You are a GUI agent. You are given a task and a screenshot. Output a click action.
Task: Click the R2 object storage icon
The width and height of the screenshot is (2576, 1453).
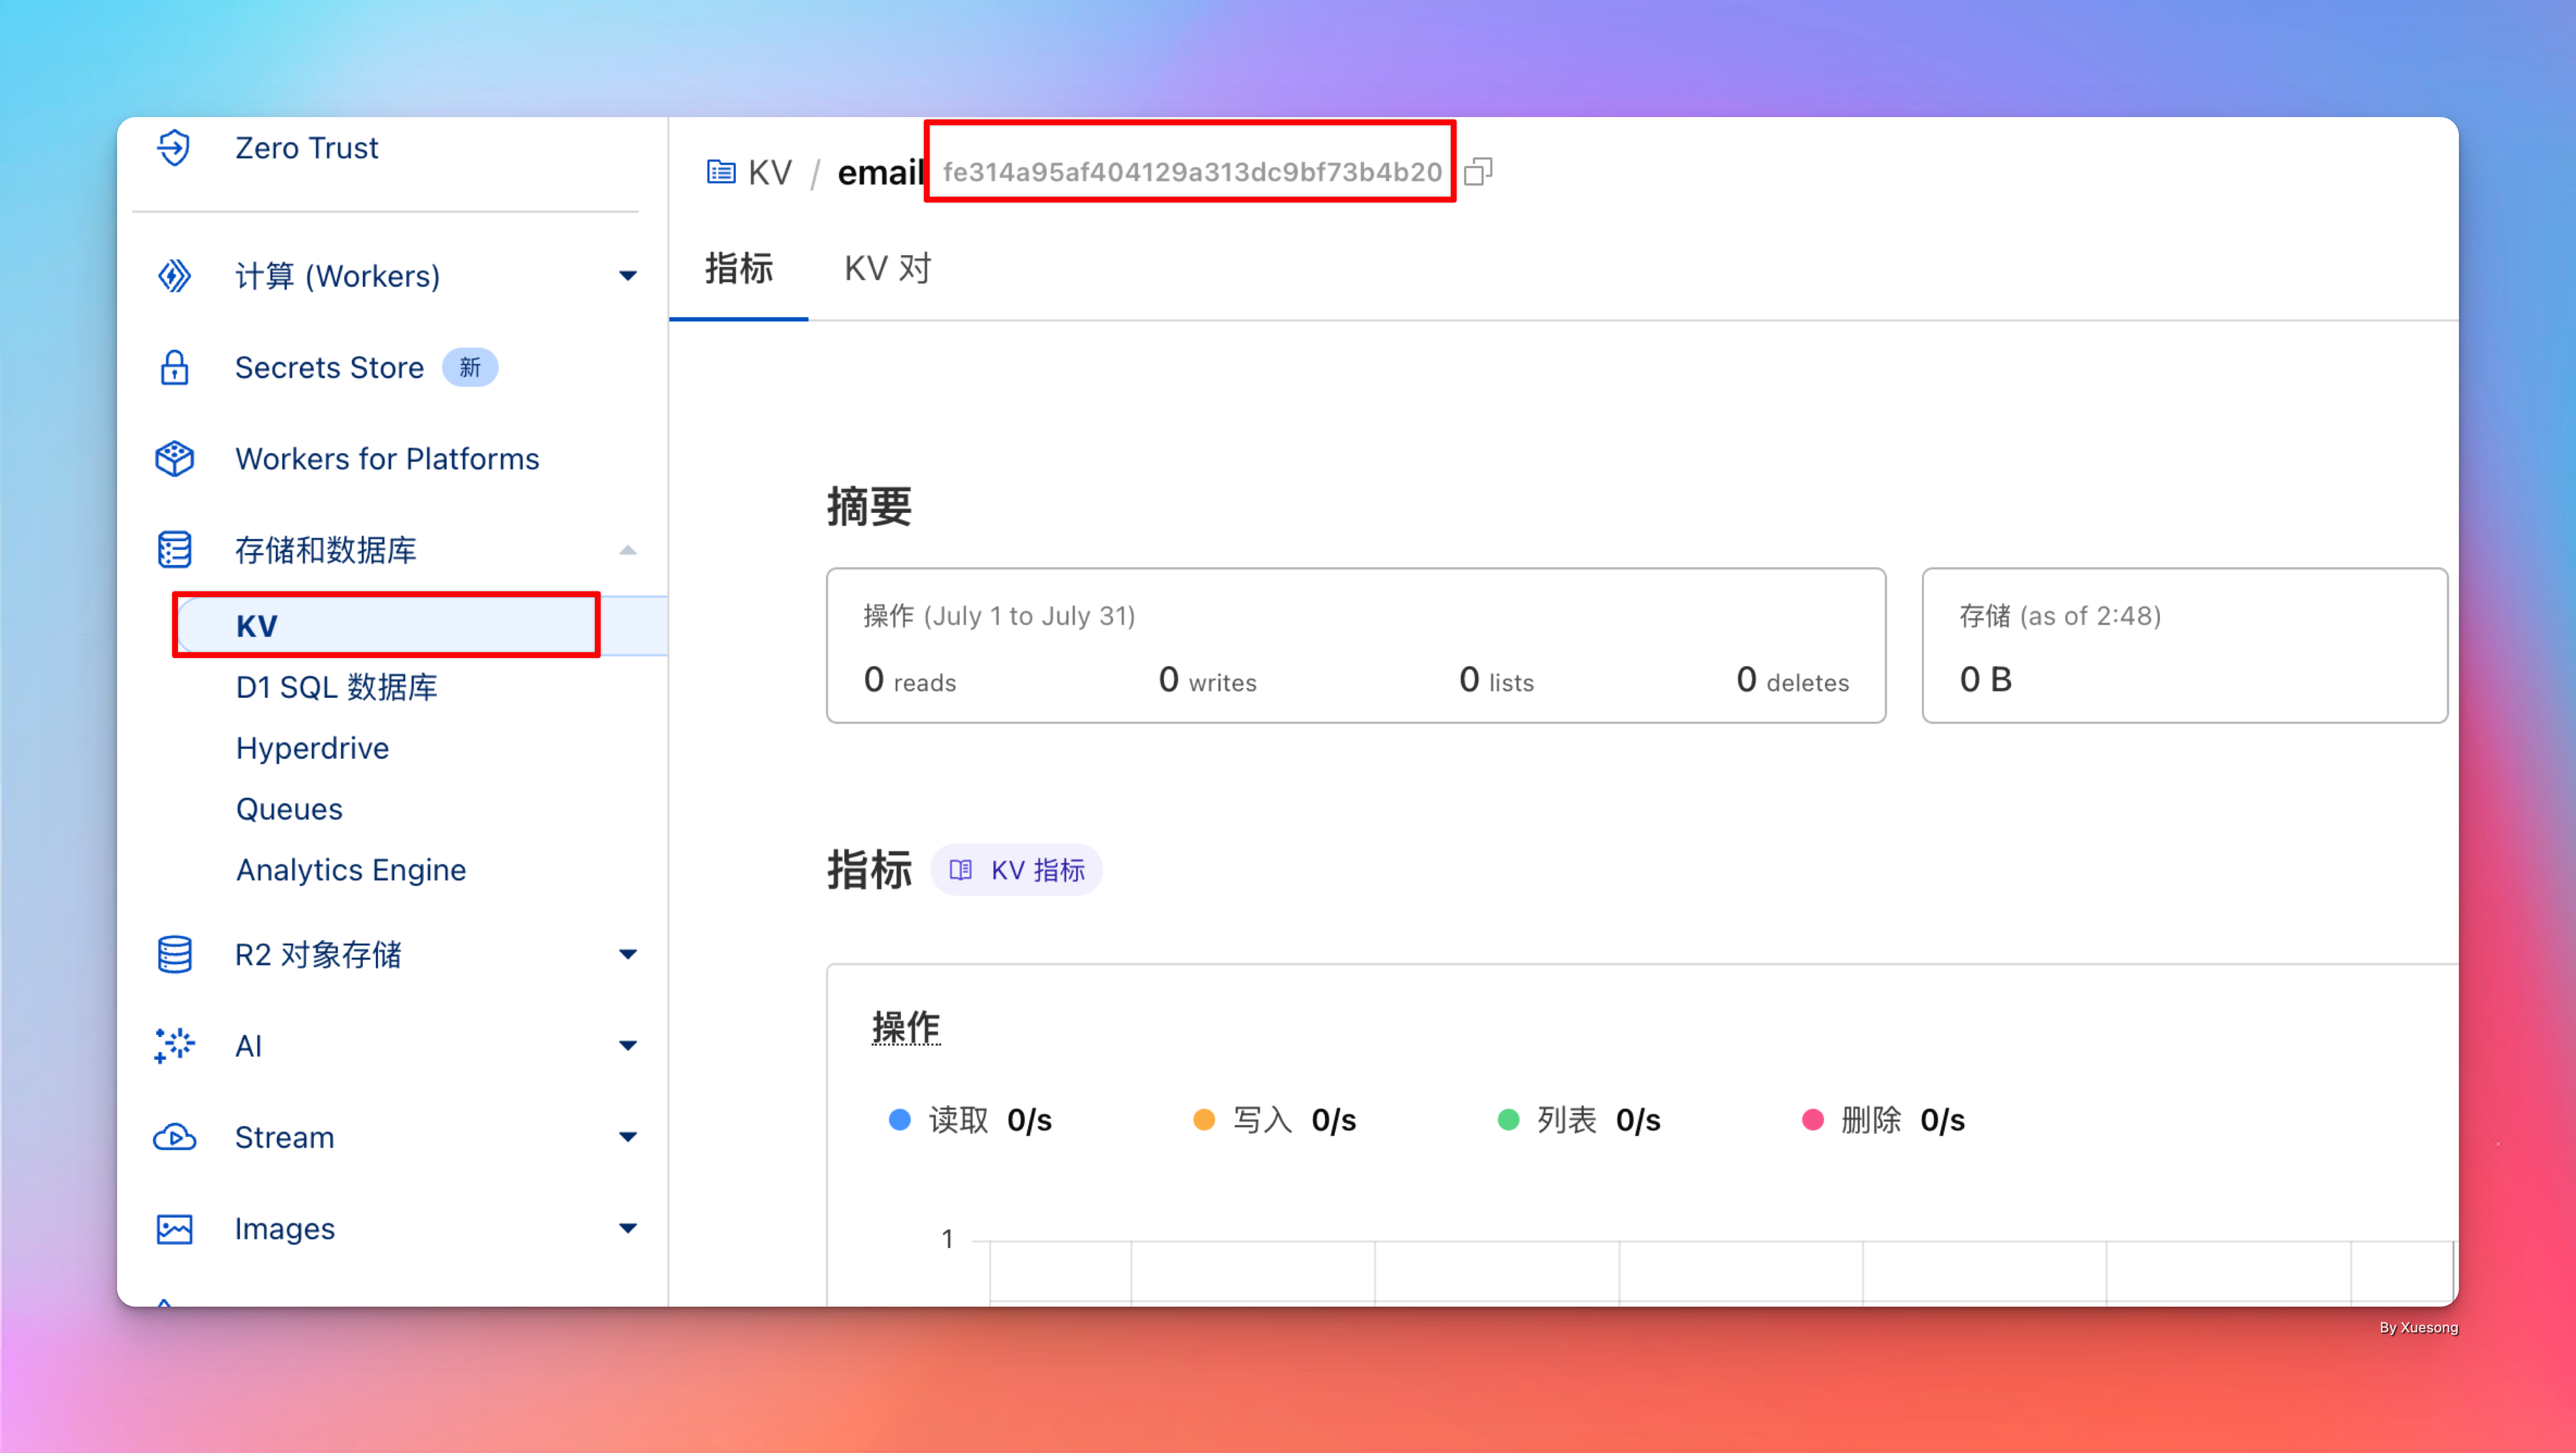coord(174,954)
